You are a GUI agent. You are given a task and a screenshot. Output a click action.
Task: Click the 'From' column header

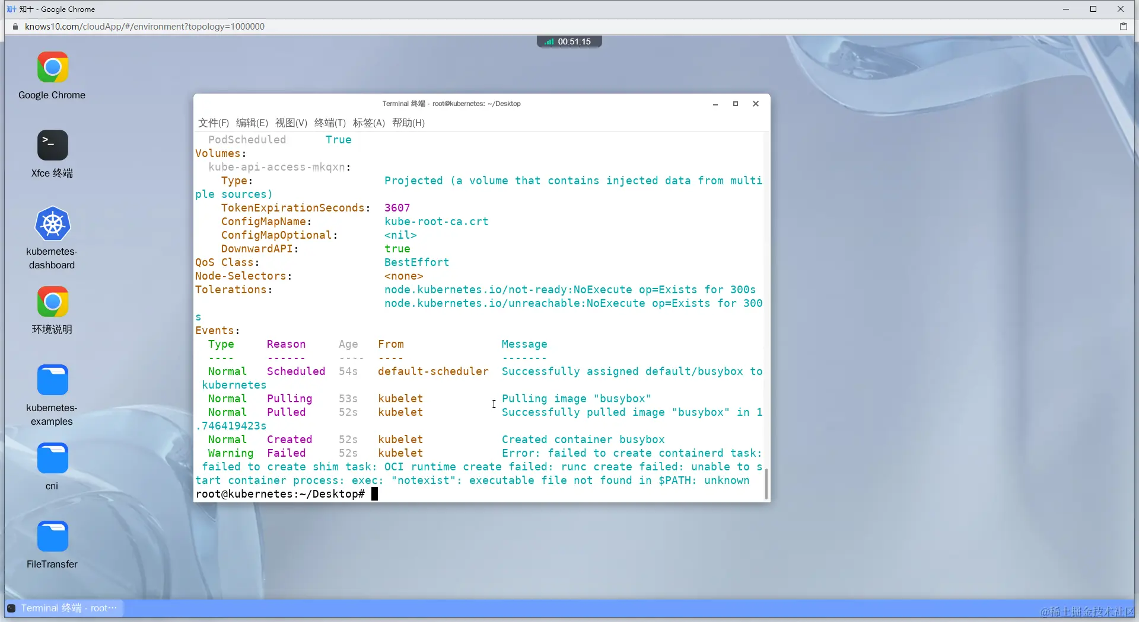tap(391, 344)
